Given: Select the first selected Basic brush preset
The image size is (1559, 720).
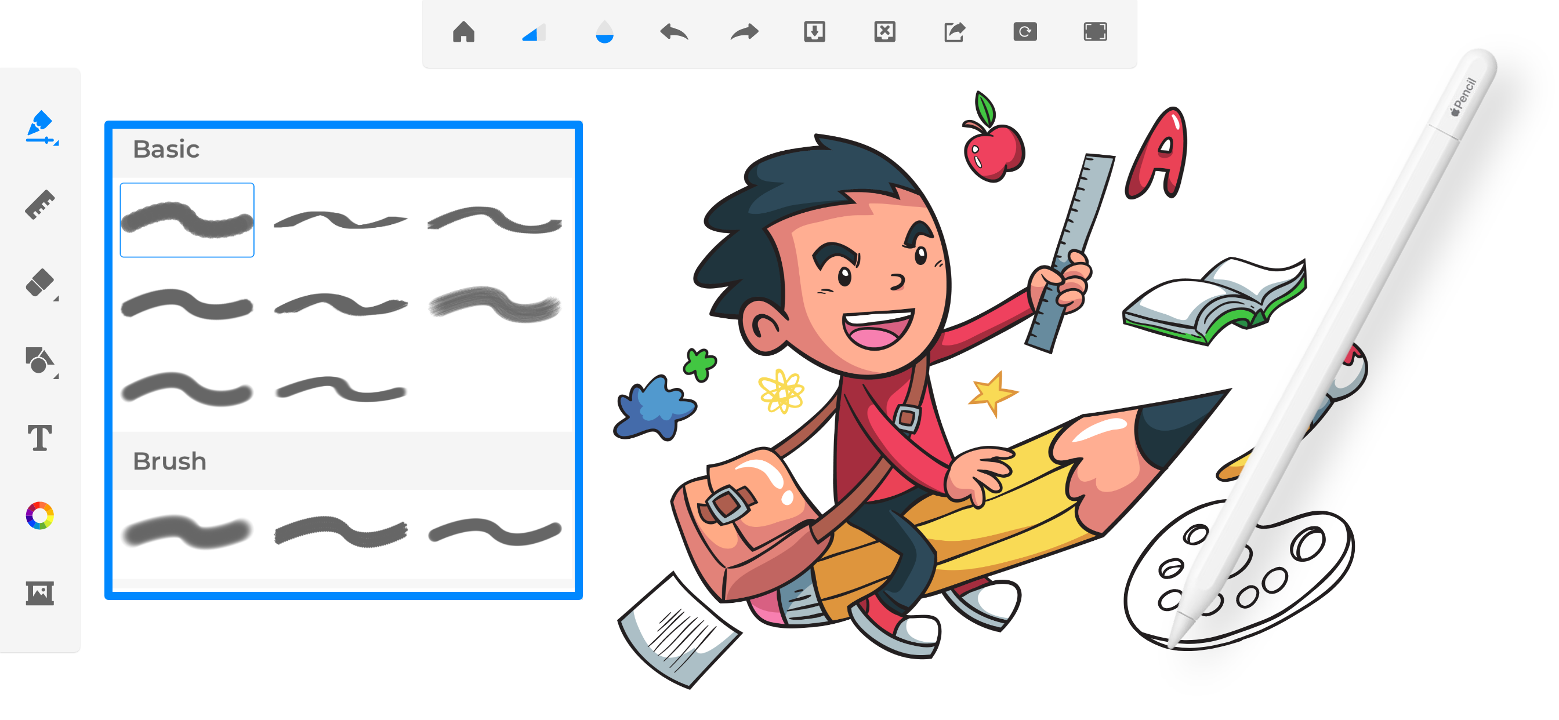Looking at the screenshot, I should [x=187, y=220].
